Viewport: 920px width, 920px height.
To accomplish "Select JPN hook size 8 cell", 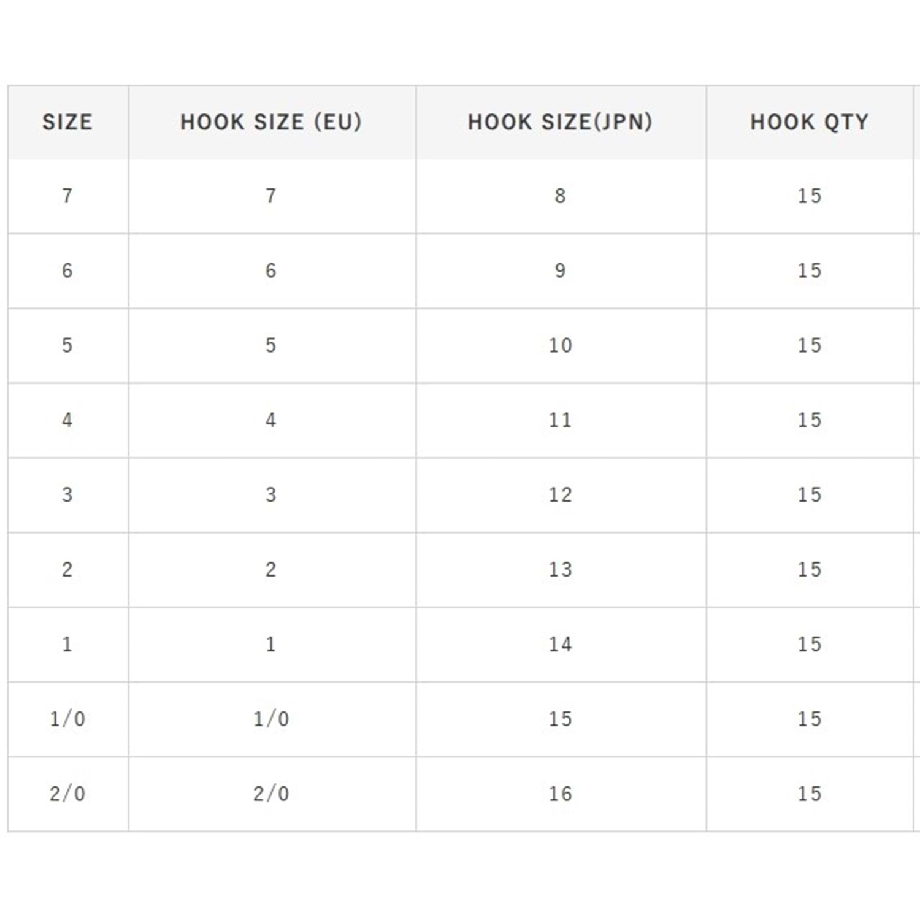I will click(560, 196).
